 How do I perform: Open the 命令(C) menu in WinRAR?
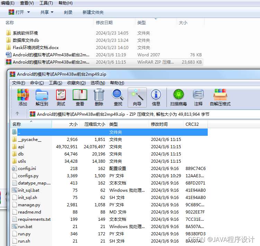click(x=37, y=83)
